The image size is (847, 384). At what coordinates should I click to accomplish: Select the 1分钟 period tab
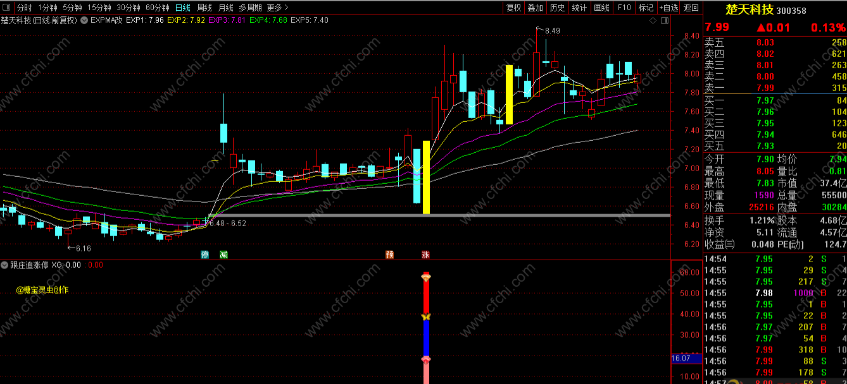click(47, 8)
